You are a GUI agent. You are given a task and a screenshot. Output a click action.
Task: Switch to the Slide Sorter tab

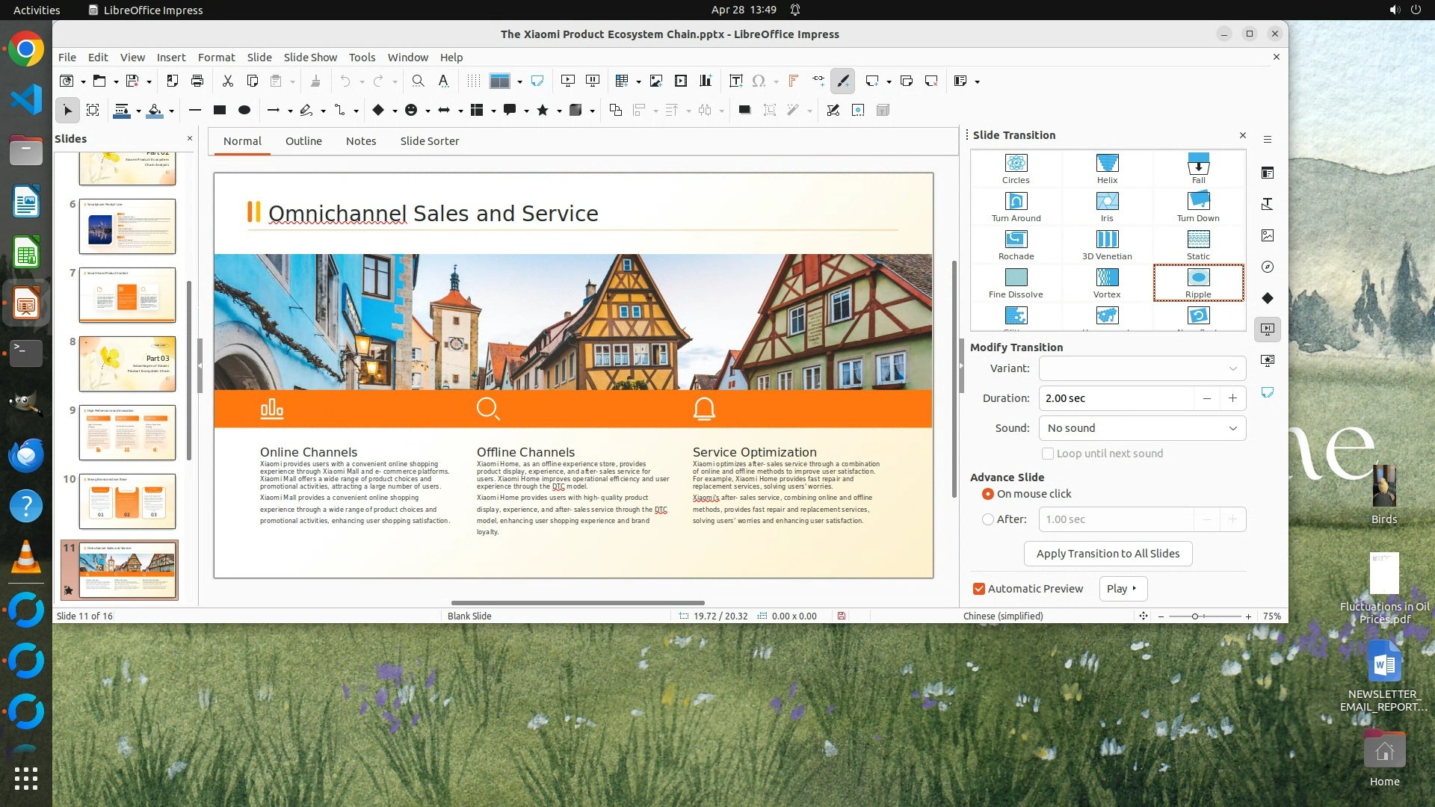[429, 140]
